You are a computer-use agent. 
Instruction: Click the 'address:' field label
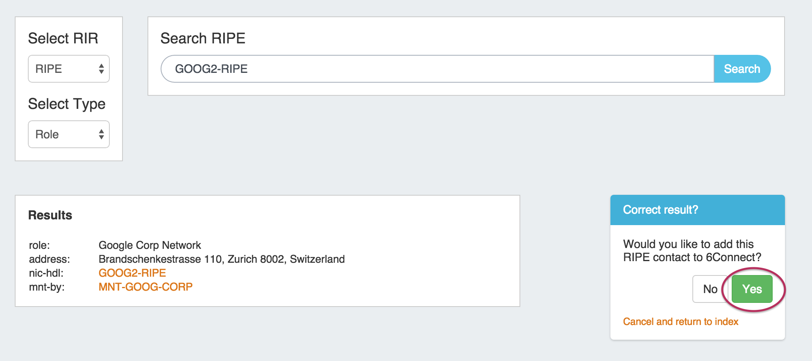50,259
